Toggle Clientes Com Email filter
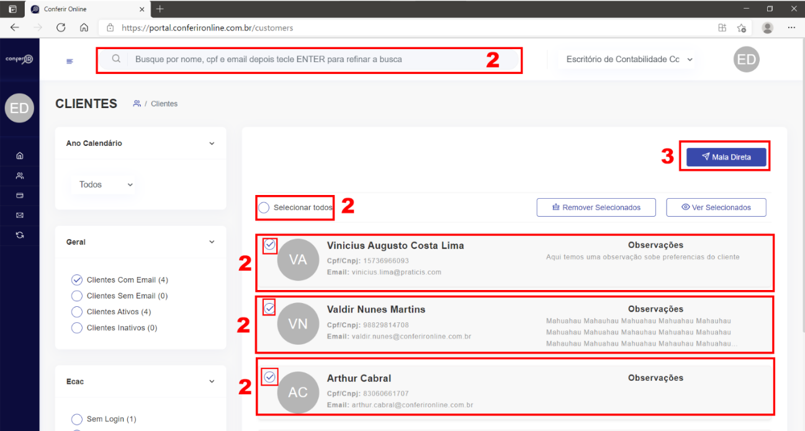This screenshot has width=805, height=431. click(x=77, y=280)
